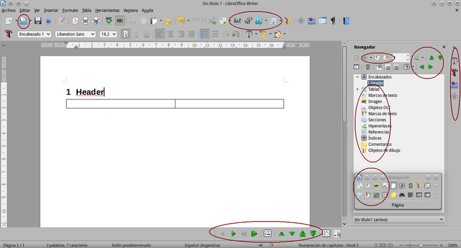Click the Clone formatting paintbrush icon

click(x=168, y=21)
